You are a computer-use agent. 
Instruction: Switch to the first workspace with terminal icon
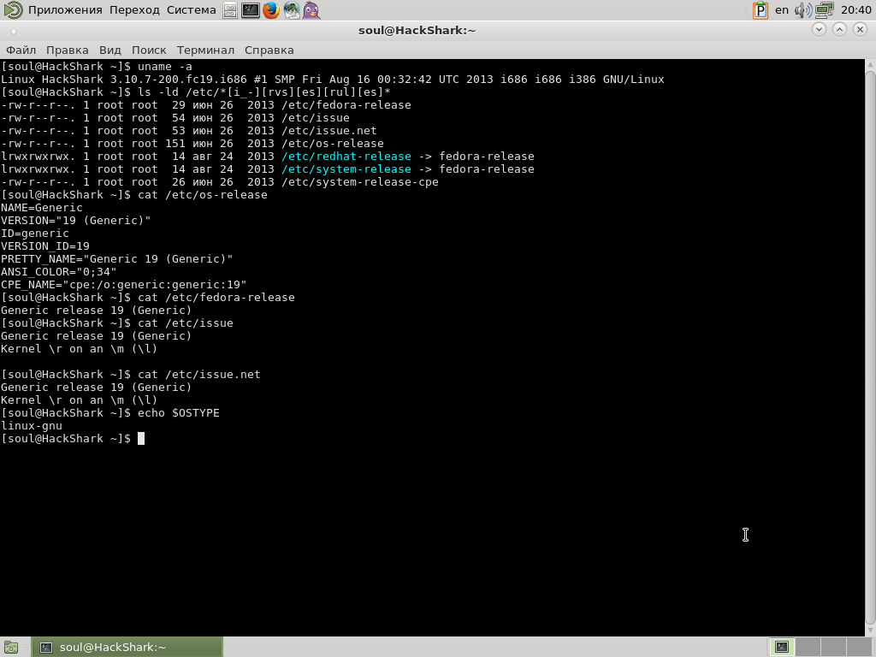click(782, 648)
